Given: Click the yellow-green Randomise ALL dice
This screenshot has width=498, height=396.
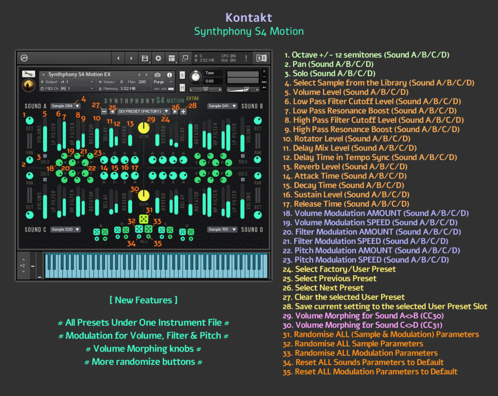Looking at the screenshot, I should [143, 219].
